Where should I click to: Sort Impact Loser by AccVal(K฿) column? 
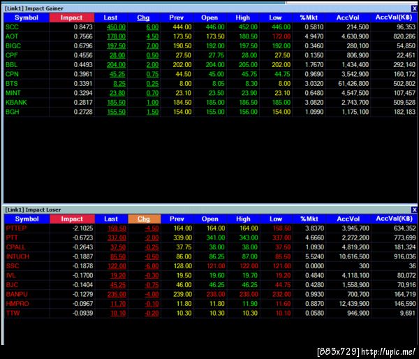tap(395, 219)
